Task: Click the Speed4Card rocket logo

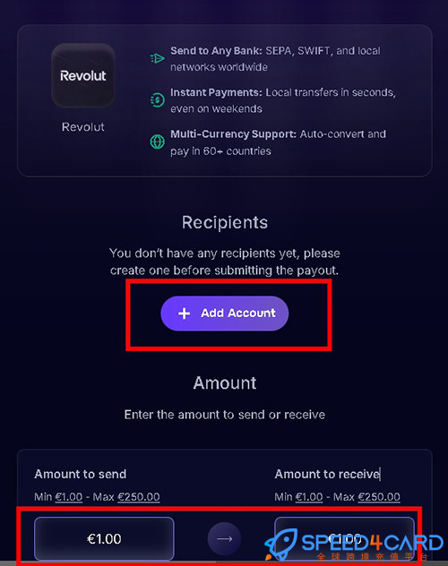Action: [282, 545]
